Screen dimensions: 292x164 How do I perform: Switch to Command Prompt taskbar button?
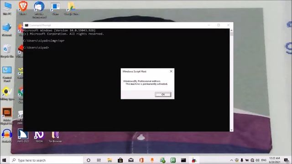click(x=183, y=160)
